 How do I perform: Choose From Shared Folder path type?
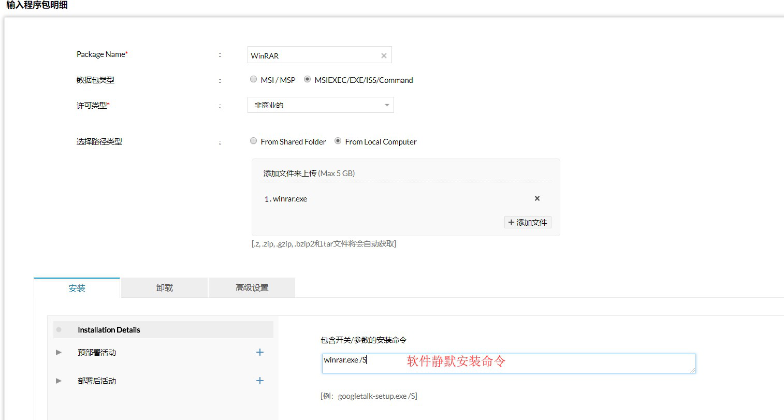pos(253,141)
